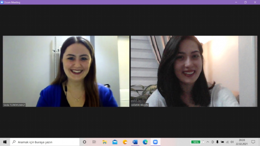Open the notification action center
This screenshot has width=260, height=146.
[253, 142]
